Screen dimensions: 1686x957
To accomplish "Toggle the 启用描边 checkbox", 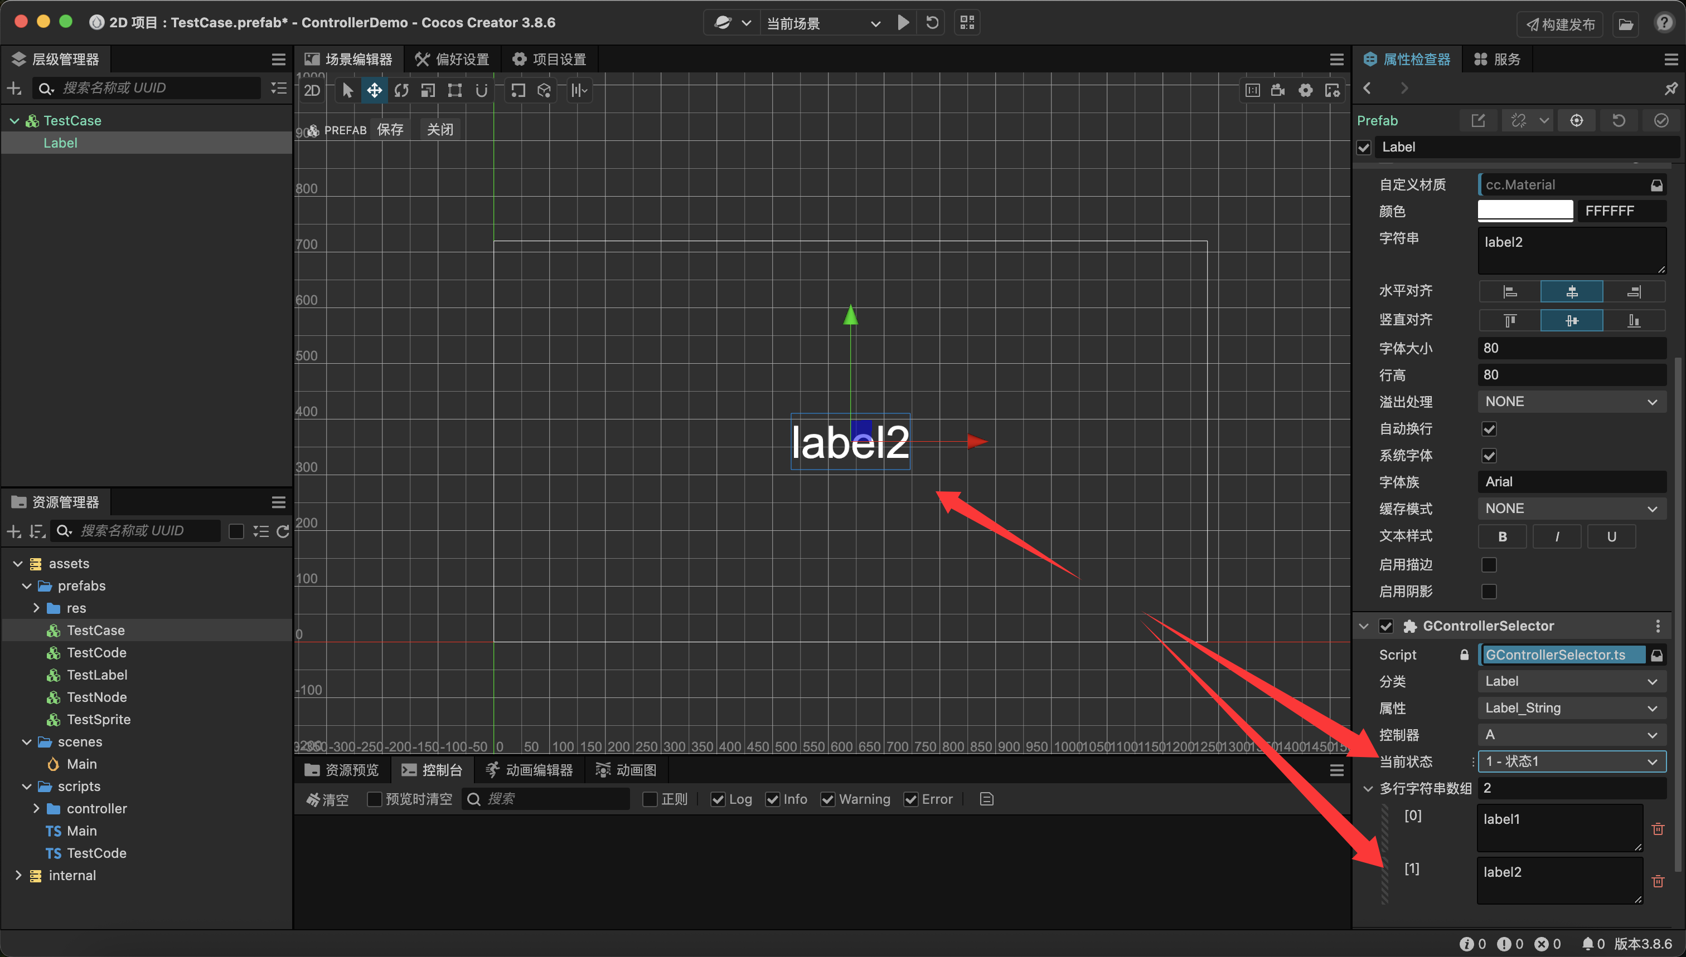I will [x=1489, y=565].
